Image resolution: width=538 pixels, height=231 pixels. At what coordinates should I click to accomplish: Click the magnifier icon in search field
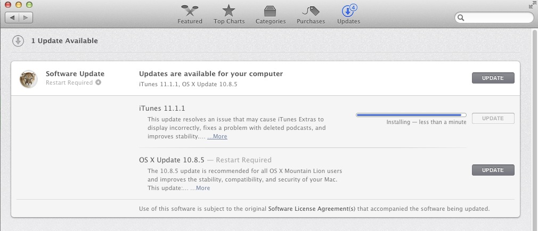461,18
